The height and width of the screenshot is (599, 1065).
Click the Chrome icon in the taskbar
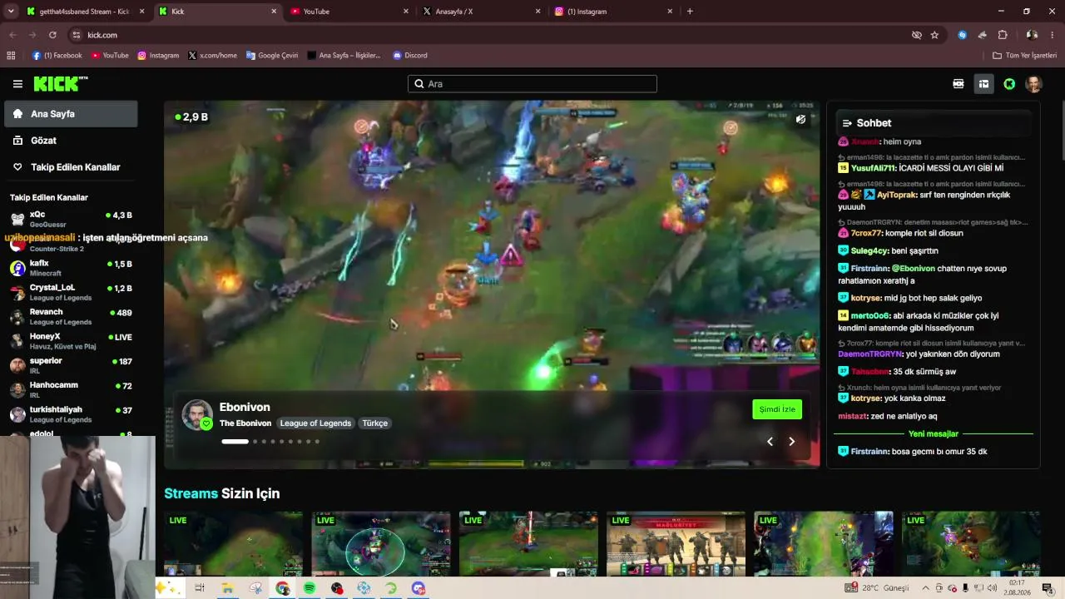283,588
